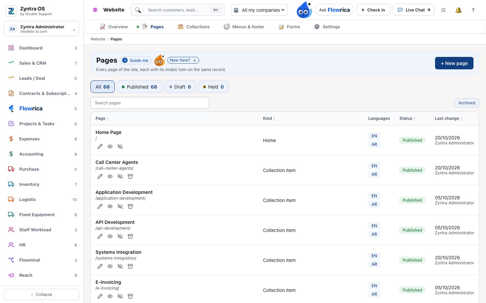Viewport: 486px width, 303px height.
Task: Open the help question mark icon
Action: tap(473, 10)
